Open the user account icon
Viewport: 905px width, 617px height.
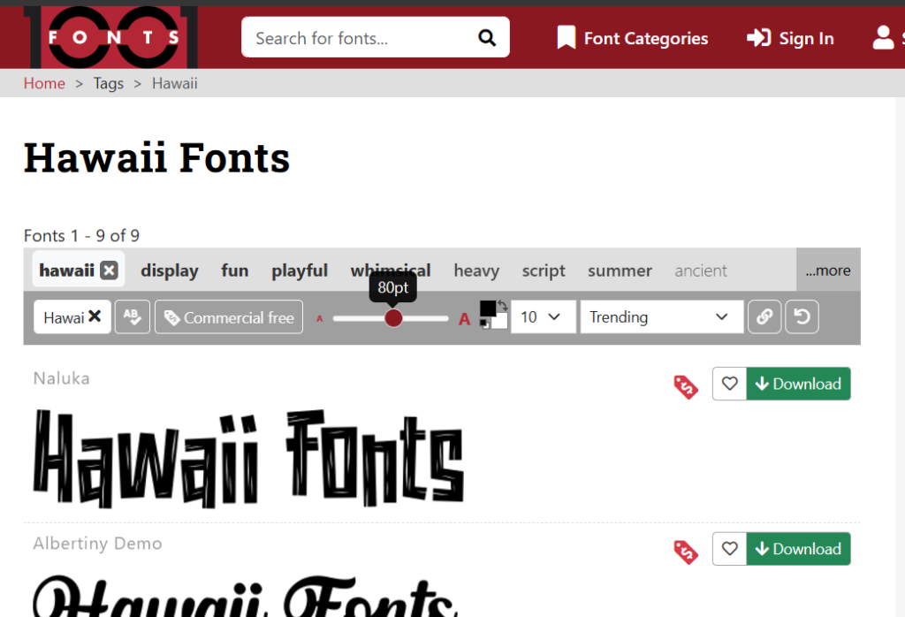tap(883, 38)
